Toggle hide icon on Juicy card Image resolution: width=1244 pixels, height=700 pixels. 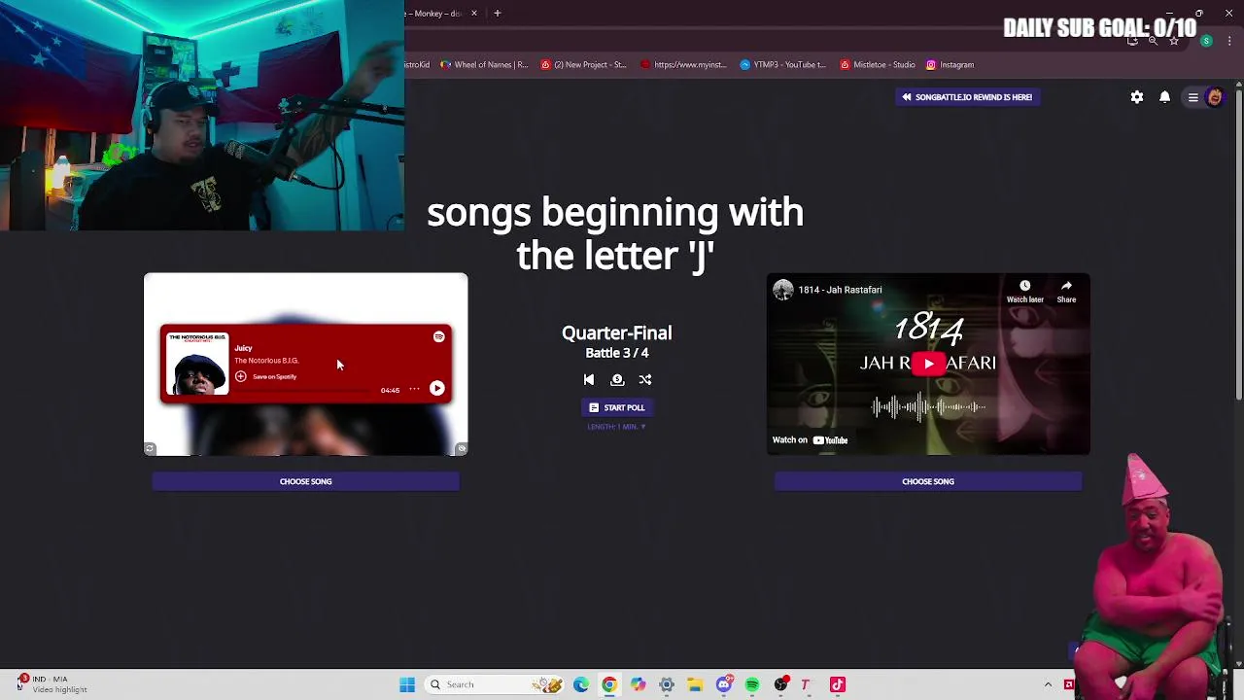[x=462, y=448]
